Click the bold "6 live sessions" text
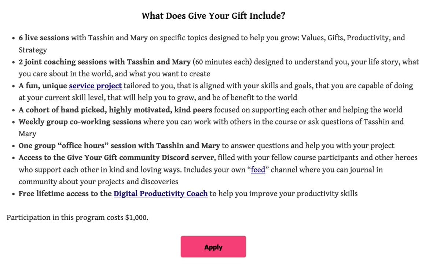The image size is (440, 270). (x=44, y=38)
